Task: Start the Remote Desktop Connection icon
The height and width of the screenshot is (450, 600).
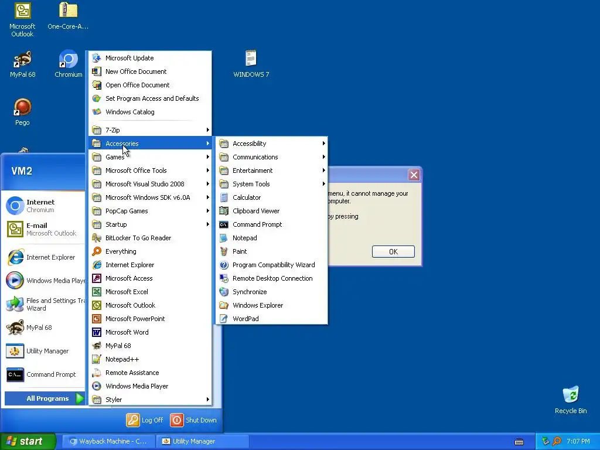Action: pos(224,278)
